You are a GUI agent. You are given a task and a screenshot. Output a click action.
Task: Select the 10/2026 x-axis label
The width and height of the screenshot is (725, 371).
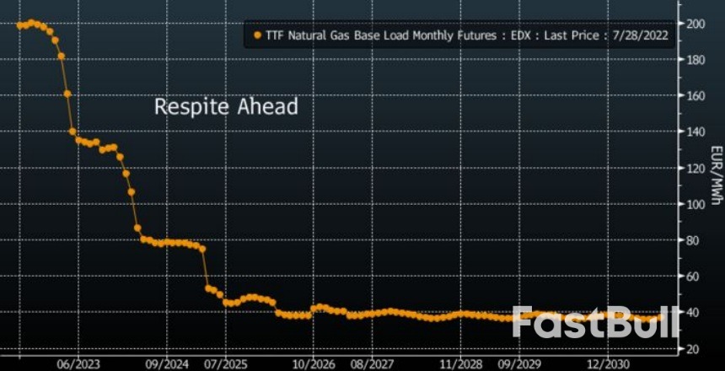pyautogui.click(x=312, y=363)
